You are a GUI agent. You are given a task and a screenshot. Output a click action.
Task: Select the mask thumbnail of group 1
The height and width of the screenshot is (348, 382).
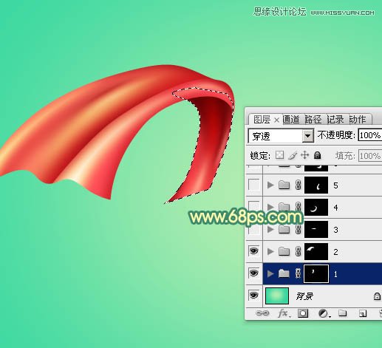316,273
